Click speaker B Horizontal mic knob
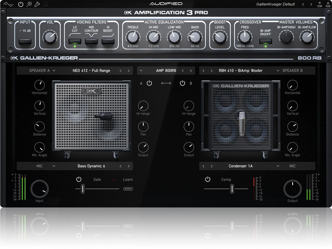 [x=293, y=85]
